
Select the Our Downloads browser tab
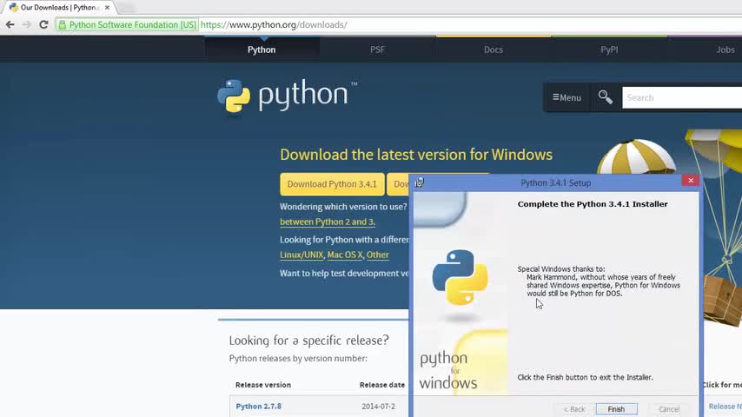(59, 8)
